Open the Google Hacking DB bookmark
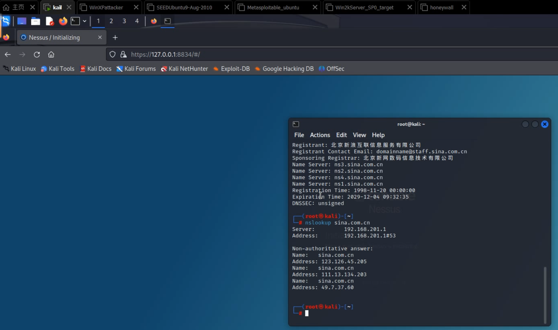Image resolution: width=558 pixels, height=330 pixels. 284,69
